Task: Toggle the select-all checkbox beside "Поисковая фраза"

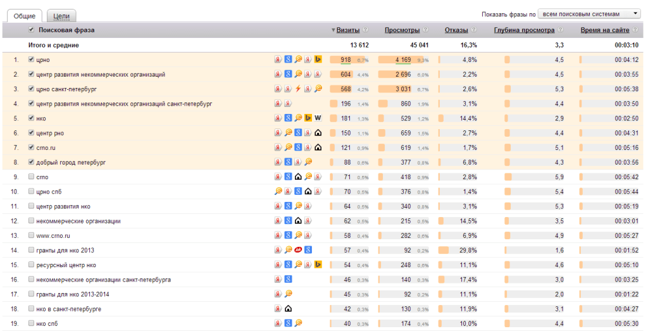Action: (32, 30)
